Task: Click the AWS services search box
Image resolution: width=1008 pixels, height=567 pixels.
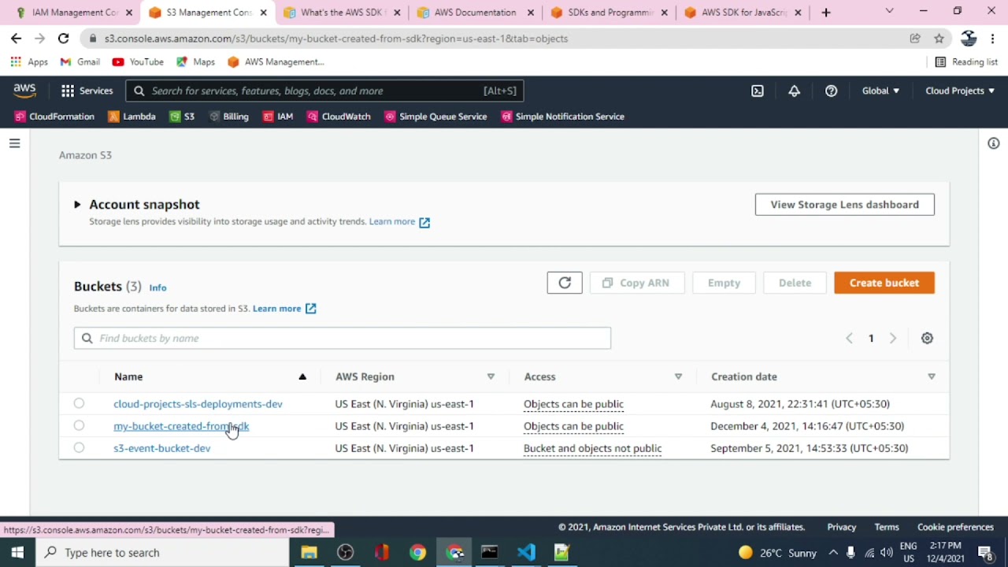Action: click(x=324, y=91)
